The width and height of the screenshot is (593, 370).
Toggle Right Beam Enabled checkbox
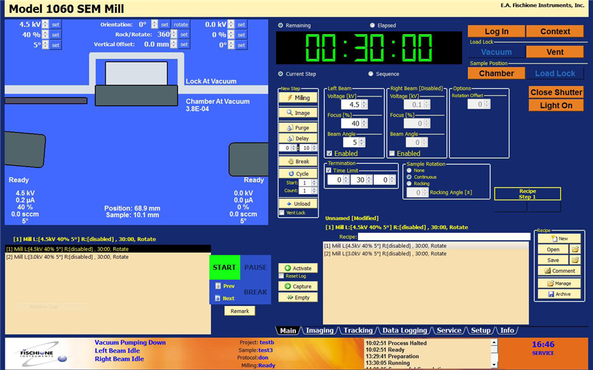tap(392, 153)
